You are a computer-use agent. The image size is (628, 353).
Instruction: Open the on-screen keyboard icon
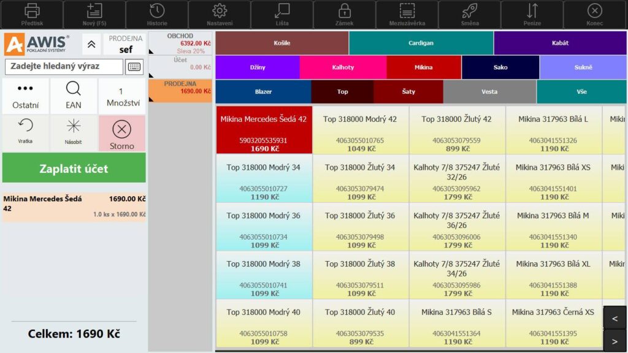click(x=134, y=67)
